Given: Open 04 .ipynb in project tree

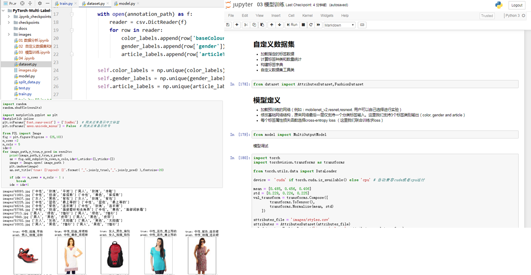Looking at the screenshot, I should coord(24,58).
